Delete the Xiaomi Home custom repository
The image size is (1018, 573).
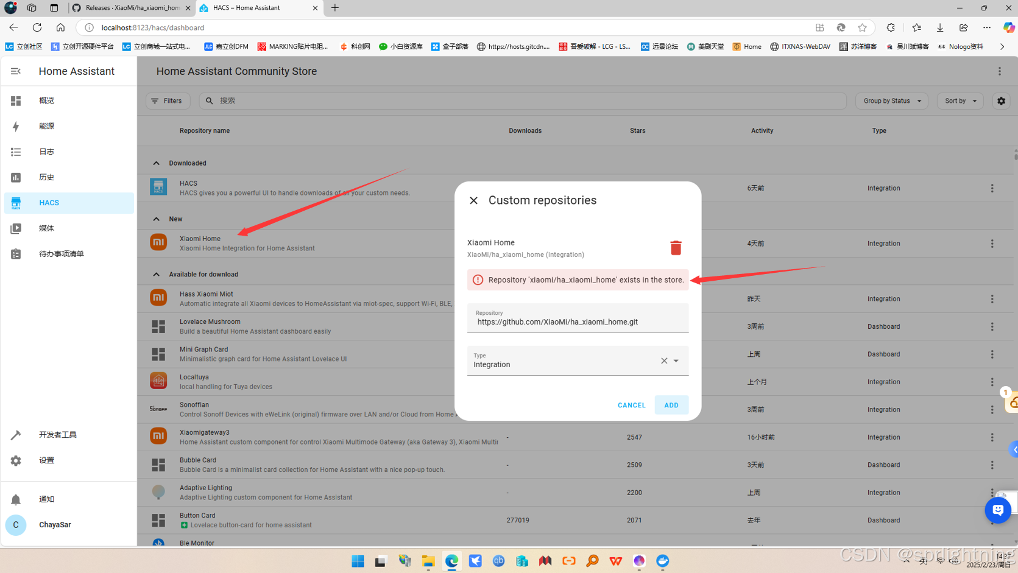tap(676, 248)
